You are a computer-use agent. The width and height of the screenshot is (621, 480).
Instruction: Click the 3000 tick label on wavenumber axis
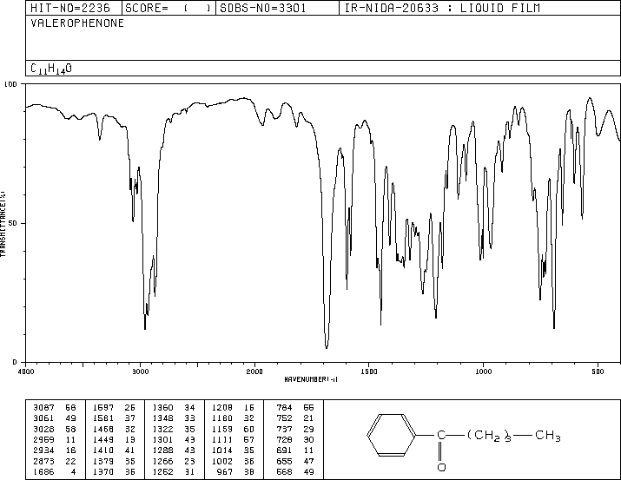pyautogui.click(x=140, y=372)
